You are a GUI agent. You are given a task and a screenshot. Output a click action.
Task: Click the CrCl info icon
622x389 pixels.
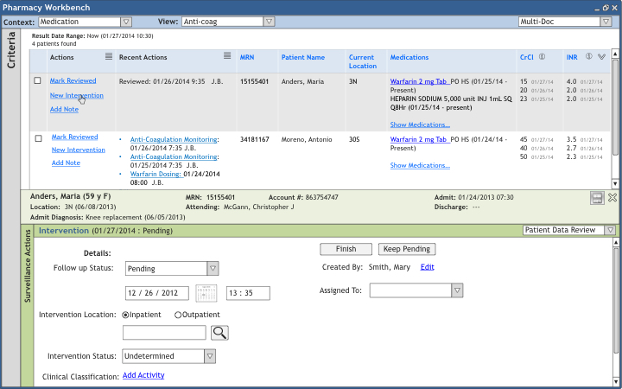[x=542, y=57]
